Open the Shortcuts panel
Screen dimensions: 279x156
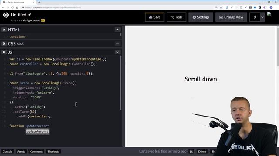tap(53, 151)
